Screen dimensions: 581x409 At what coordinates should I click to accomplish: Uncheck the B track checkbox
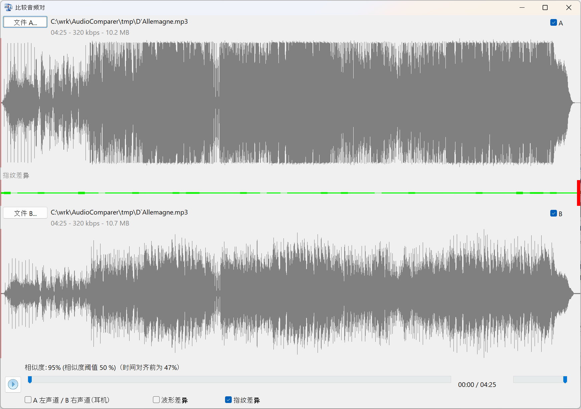click(553, 214)
